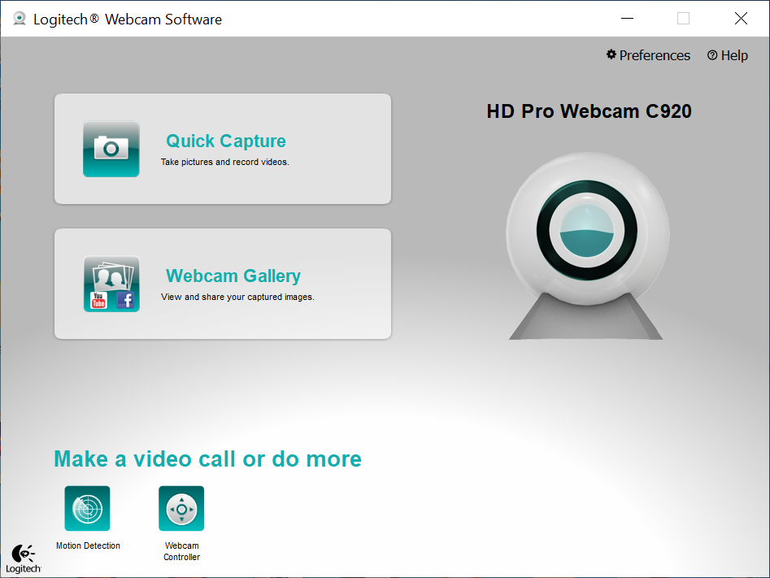Close the Logitech Webcam Software window
The image size is (770, 578).
(x=741, y=19)
